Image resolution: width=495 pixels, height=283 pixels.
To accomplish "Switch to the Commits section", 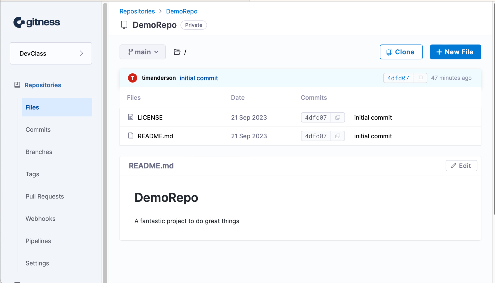I will pyautogui.click(x=38, y=130).
